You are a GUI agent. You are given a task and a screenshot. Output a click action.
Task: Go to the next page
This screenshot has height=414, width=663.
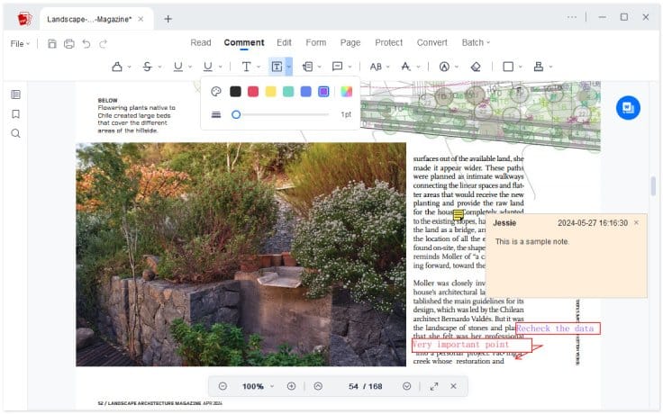pyautogui.click(x=407, y=386)
